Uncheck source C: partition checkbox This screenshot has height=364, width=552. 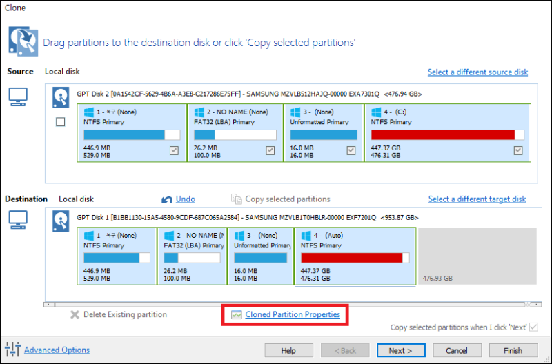pos(518,150)
